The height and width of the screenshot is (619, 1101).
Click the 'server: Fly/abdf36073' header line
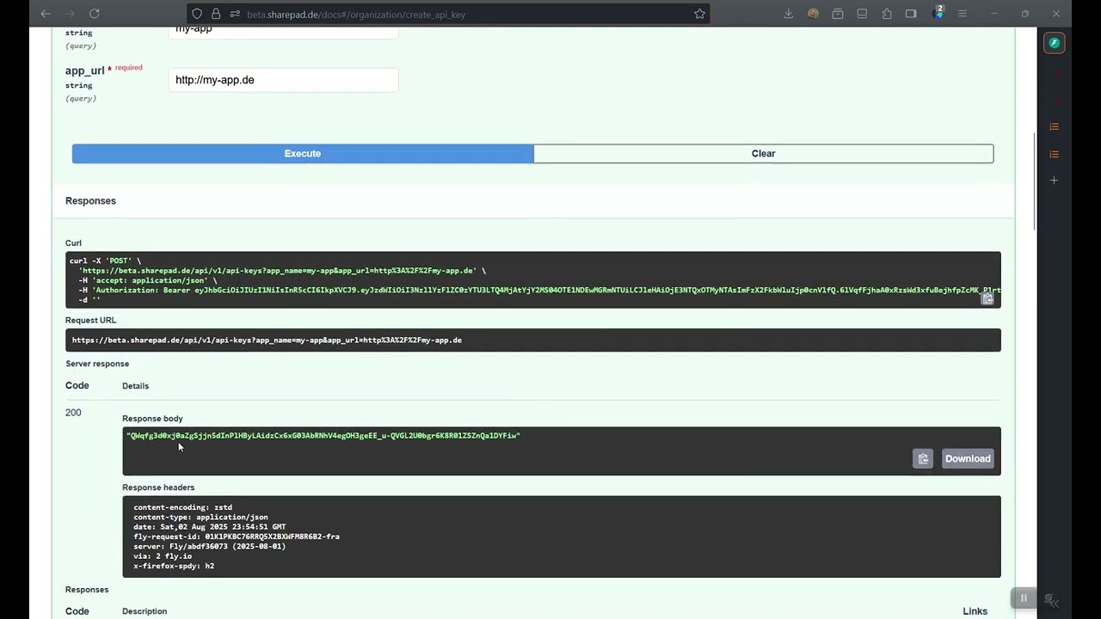[x=209, y=546]
